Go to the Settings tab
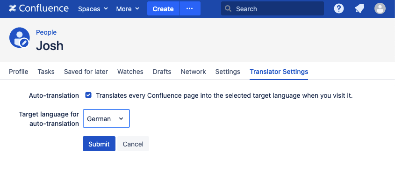Image resolution: width=395 pixels, height=175 pixels. click(x=228, y=72)
